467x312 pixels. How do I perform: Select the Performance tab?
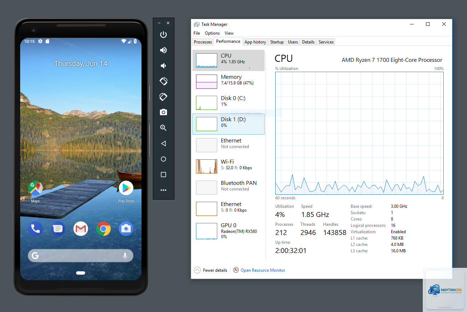[x=228, y=41]
